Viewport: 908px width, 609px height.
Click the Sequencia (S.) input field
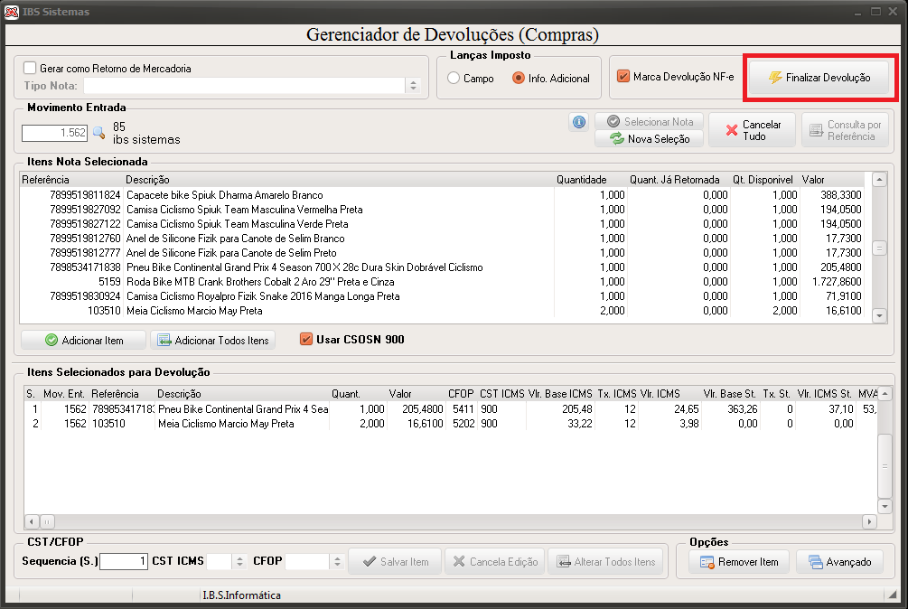point(124,561)
